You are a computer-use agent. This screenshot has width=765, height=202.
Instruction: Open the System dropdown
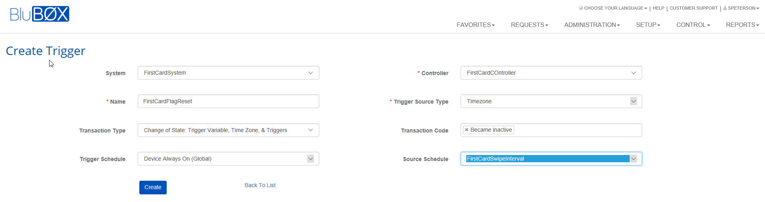[x=228, y=73]
